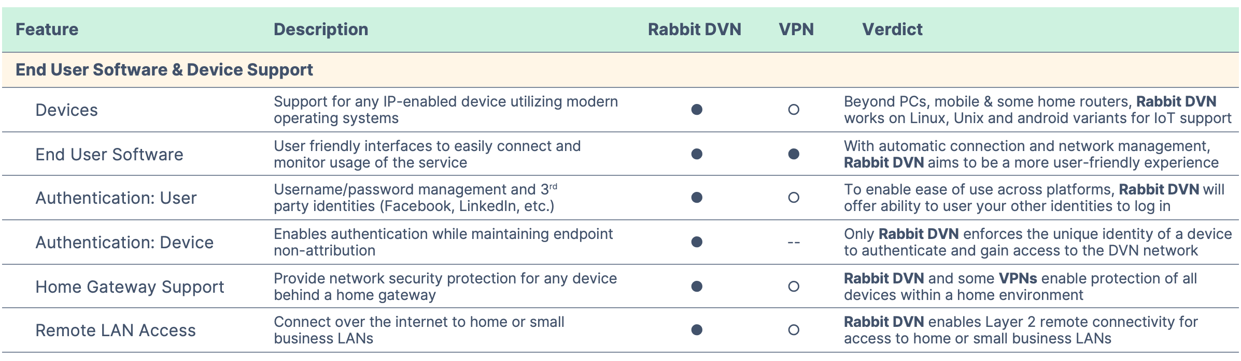The height and width of the screenshot is (361, 1241).
Task: Click the Devices feature row label
Action: coord(66,110)
